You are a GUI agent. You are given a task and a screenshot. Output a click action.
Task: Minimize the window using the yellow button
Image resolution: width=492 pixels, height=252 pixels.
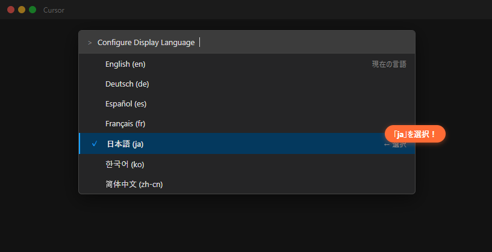pyautogui.click(x=22, y=10)
